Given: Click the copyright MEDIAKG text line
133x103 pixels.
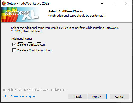Looking at the screenshot, I should click(33, 90).
